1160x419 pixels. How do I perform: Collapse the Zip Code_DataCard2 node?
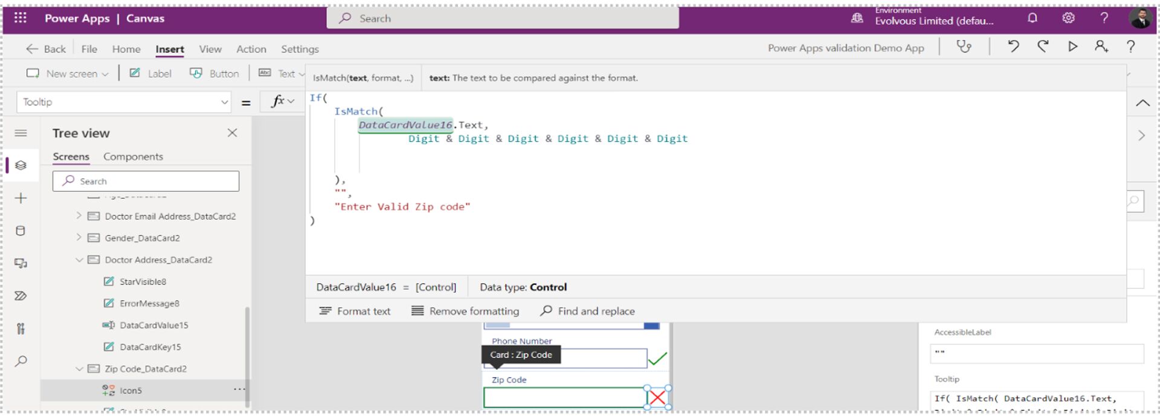click(x=79, y=368)
